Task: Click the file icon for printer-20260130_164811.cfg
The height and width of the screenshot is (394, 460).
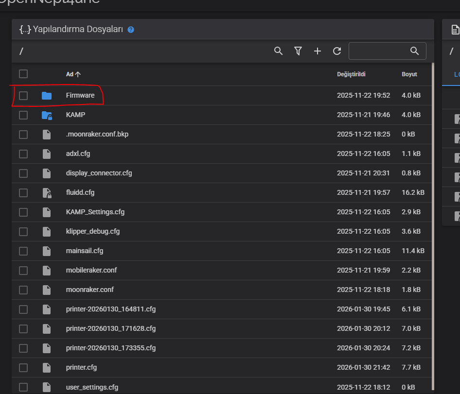Action: coord(47,309)
